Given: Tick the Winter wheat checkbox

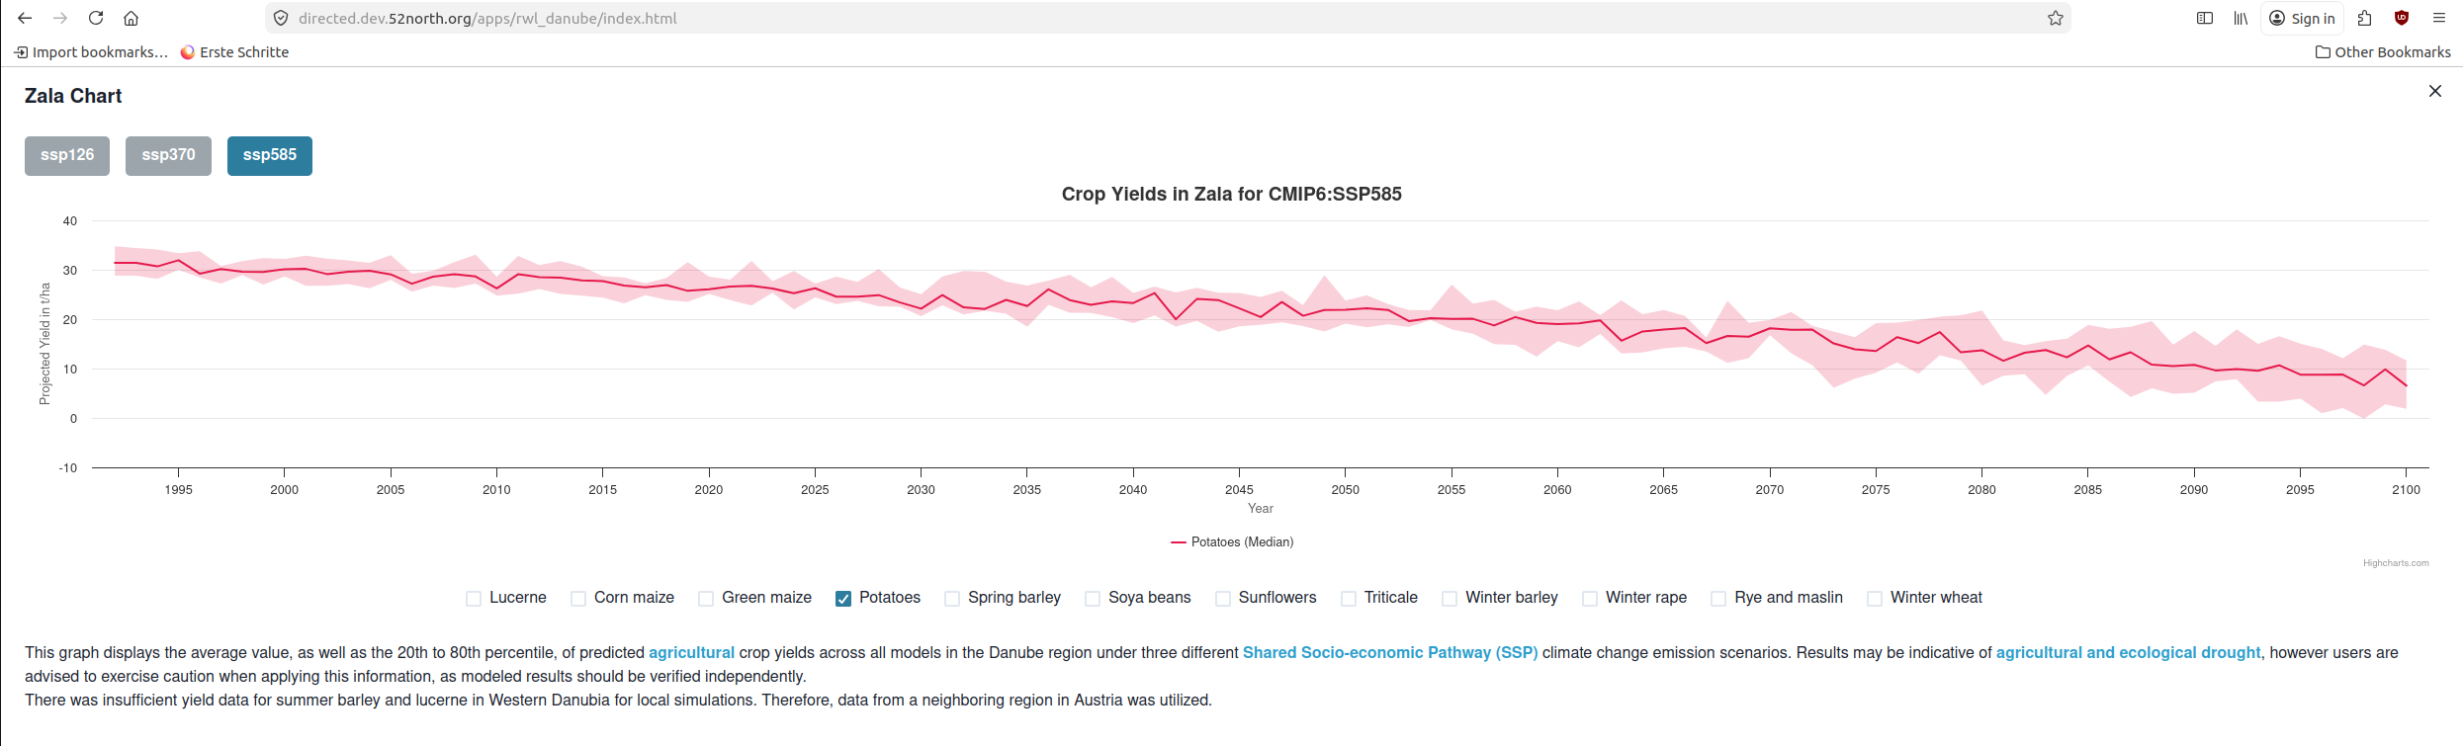Looking at the screenshot, I should [x=1875, y=599].
